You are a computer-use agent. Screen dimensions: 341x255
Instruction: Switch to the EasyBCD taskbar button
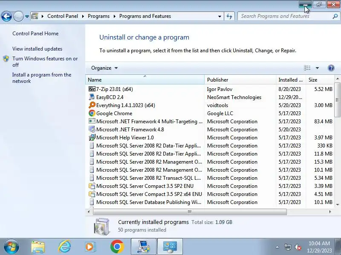144,247
